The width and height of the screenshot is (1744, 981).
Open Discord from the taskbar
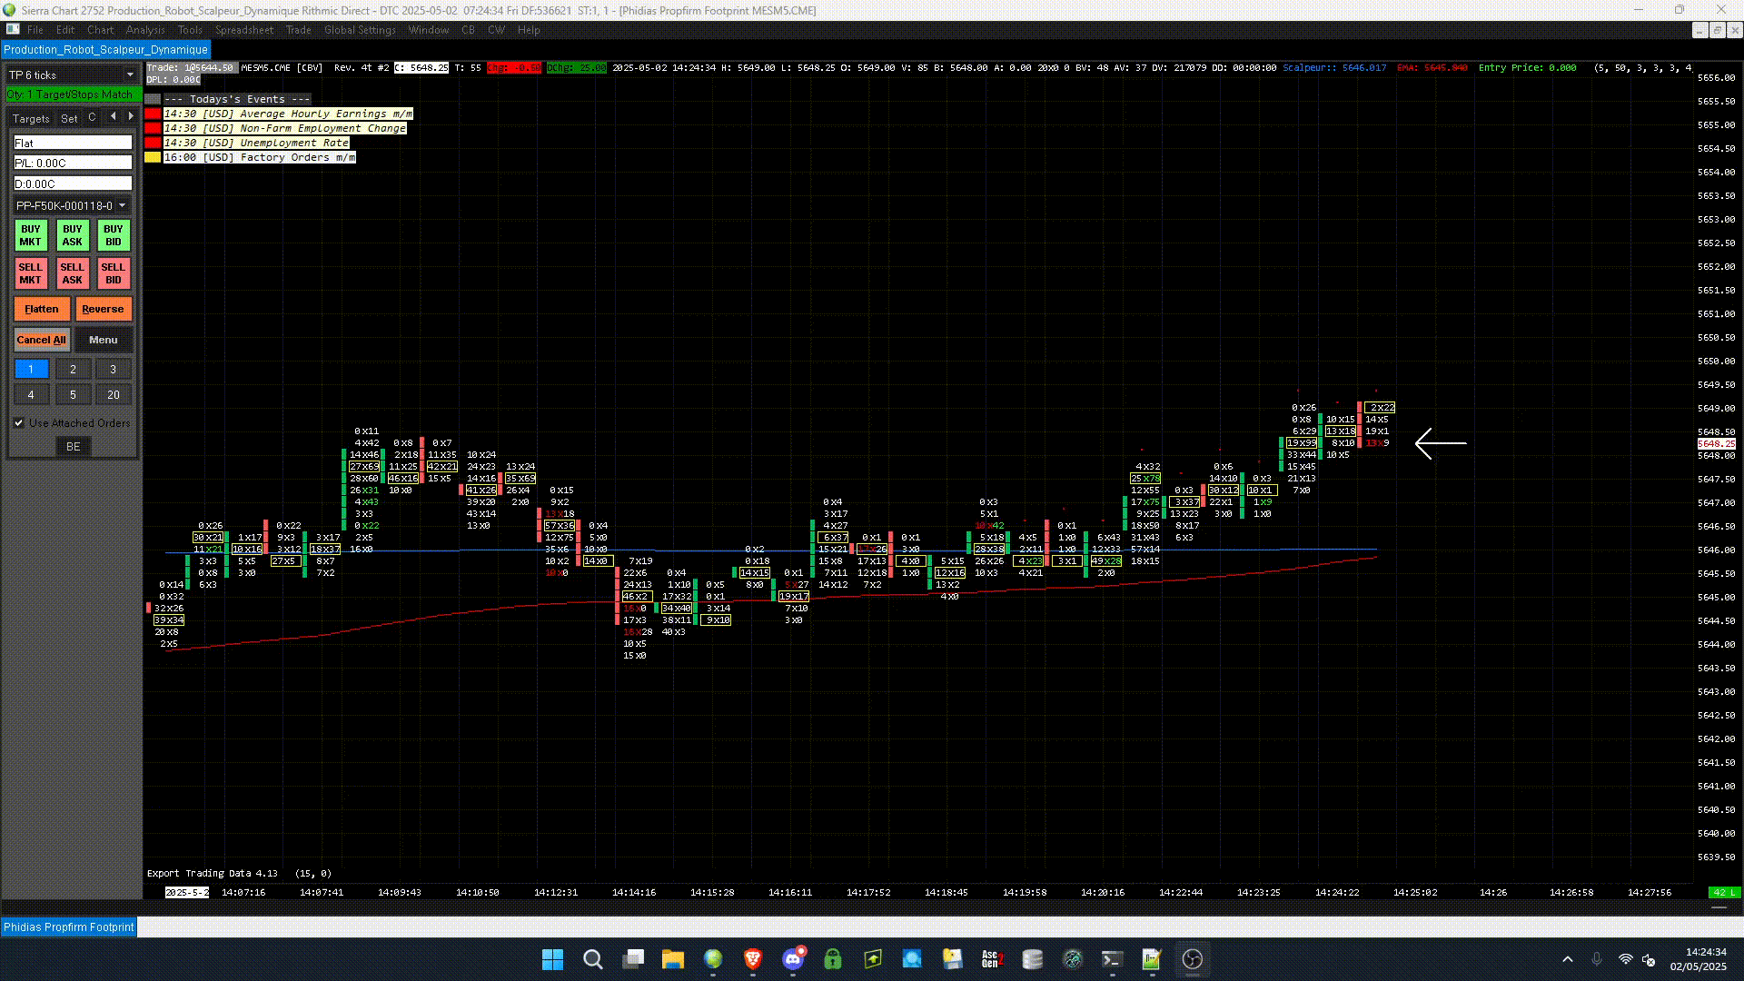coord(793,959)
